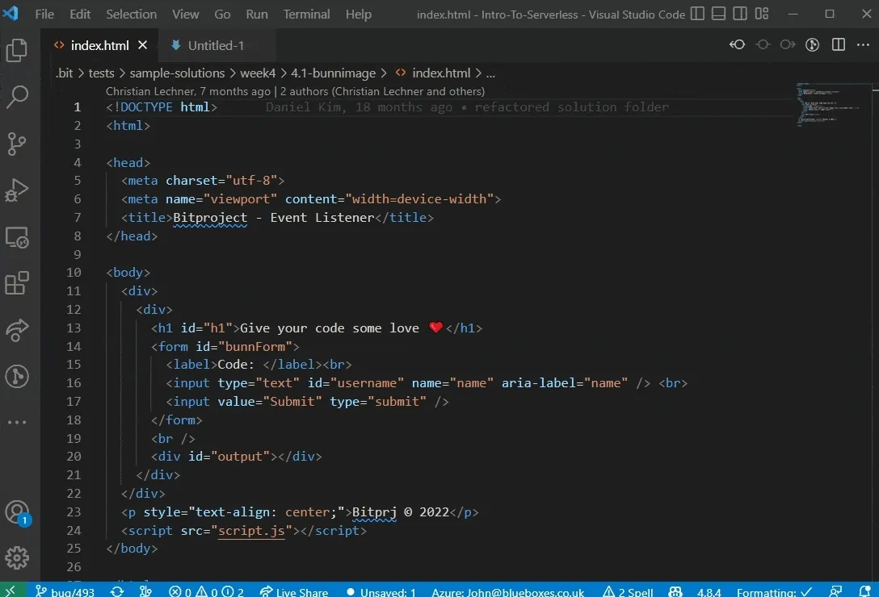Screen dimensions: 879x597
Task: Open the Source Control view
Action: coord(17,144)
